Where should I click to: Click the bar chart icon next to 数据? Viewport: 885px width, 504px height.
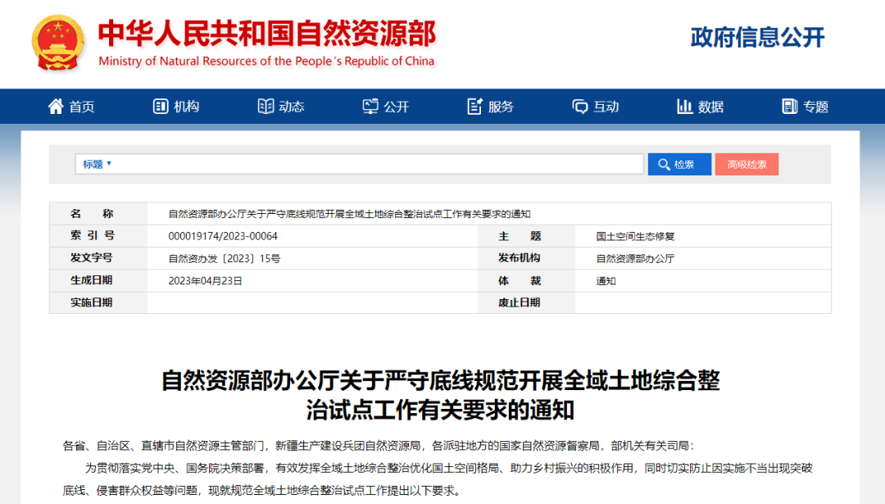pyautogui.click(x=685, y=106)
